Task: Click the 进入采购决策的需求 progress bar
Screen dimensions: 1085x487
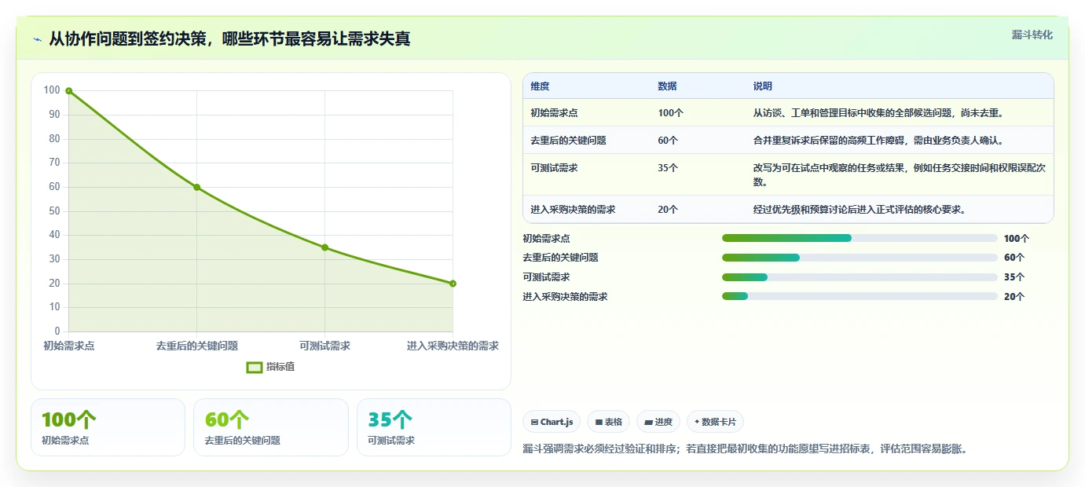Action: click(860, 296)
